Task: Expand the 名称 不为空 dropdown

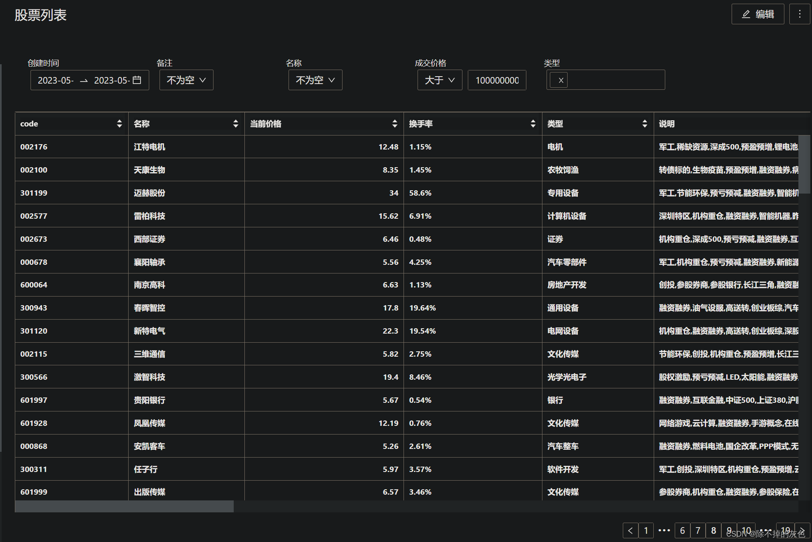Action: click(315, 80)
